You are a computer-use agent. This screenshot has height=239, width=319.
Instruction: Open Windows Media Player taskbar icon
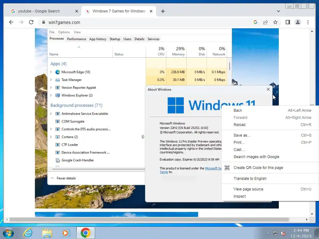[x=66, y=233]
